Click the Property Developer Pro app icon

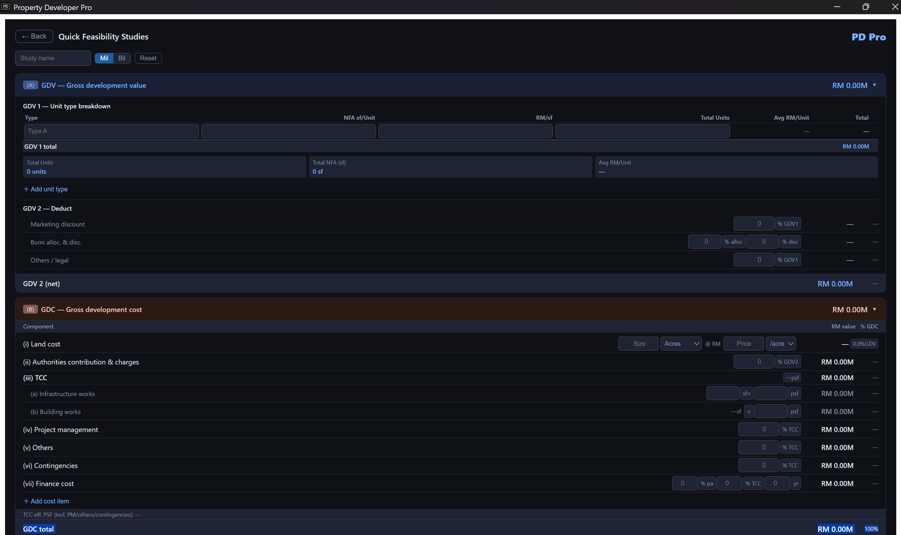pyautogui.click(x=5, y=7)
